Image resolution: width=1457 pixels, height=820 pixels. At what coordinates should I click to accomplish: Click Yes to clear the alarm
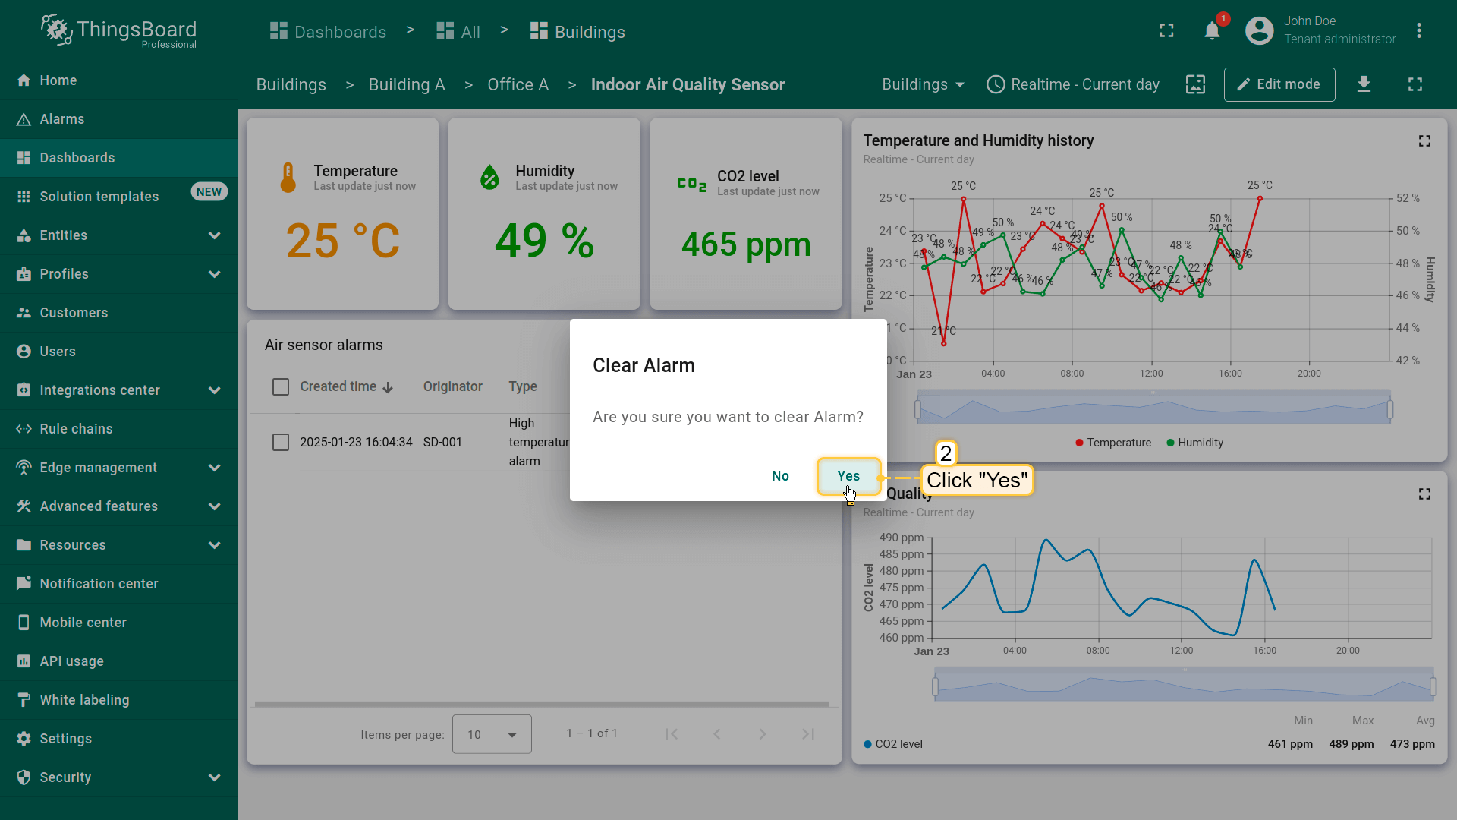point(848,476)
